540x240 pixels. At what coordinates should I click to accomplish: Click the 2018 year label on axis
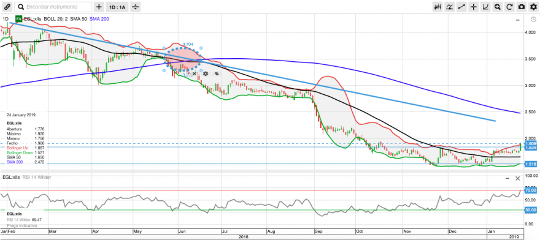(x=244, y=237)
